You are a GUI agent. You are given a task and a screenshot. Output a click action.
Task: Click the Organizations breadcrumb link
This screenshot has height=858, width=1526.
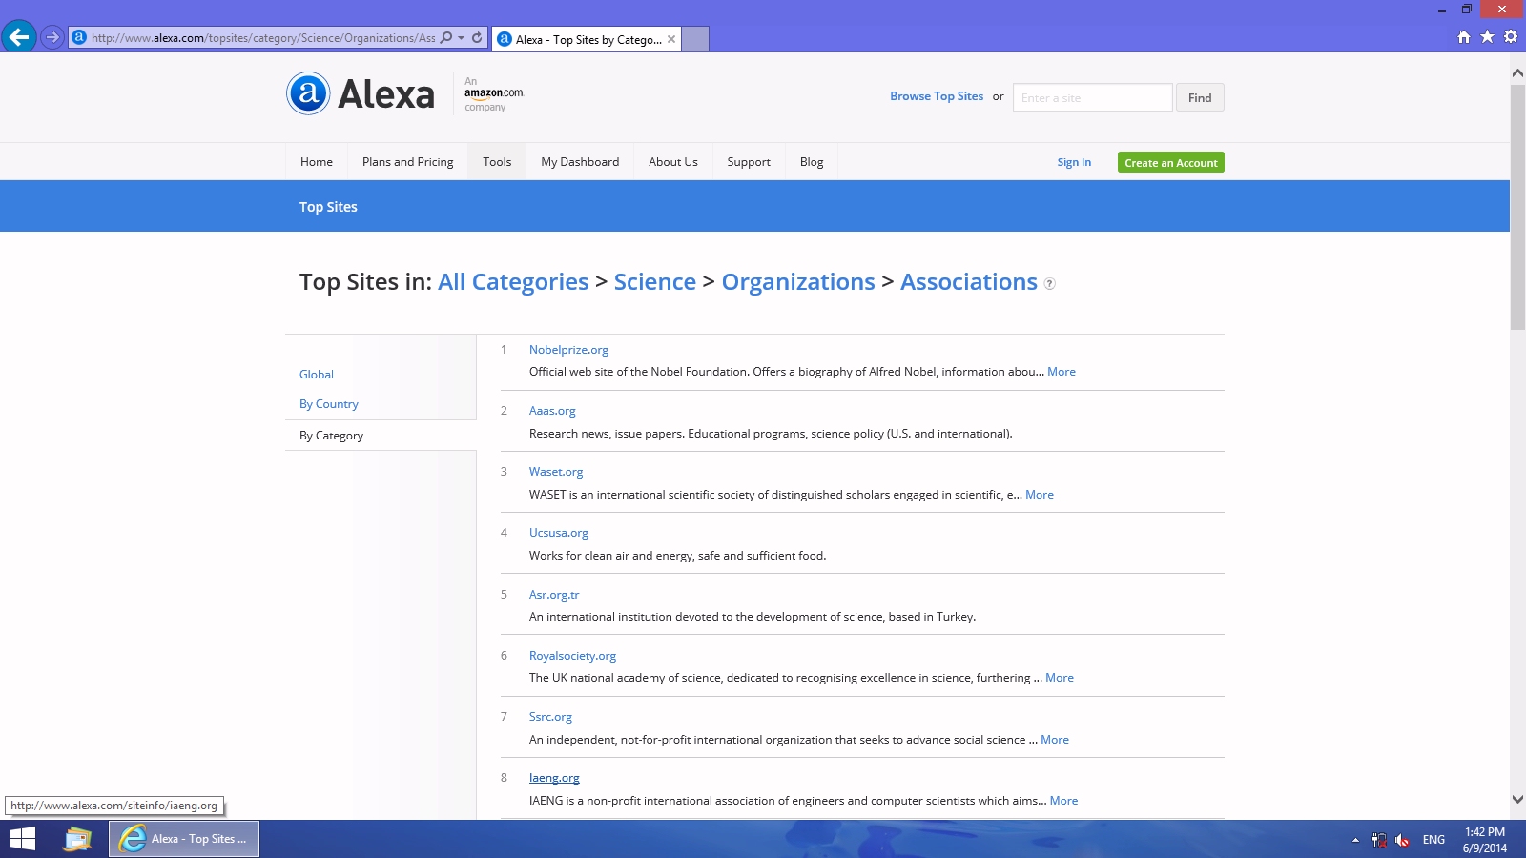coord(798,282)
